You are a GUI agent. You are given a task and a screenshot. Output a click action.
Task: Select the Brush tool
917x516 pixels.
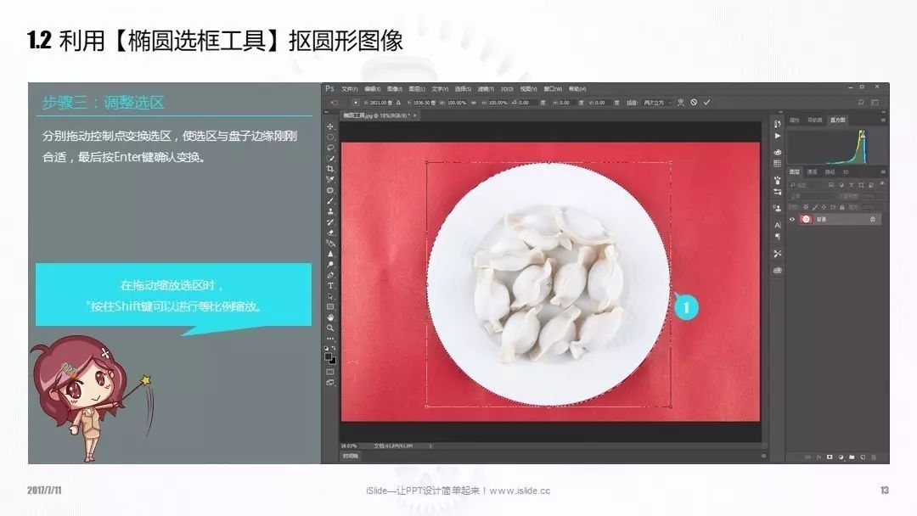pyautogui.click(x=330, y=201)
